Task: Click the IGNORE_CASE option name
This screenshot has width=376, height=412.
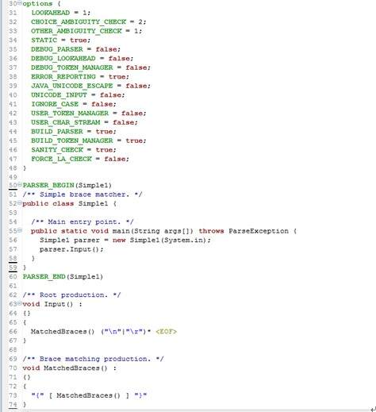Action: coord(55,104)
